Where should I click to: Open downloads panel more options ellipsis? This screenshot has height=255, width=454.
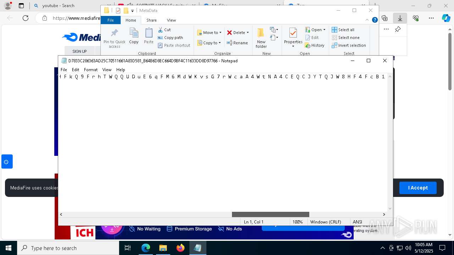click(386, 29)
